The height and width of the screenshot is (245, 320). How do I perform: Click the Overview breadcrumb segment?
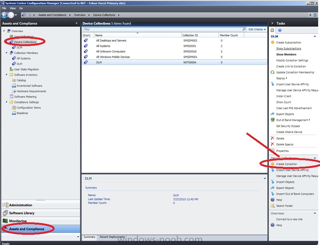[80, 15]
